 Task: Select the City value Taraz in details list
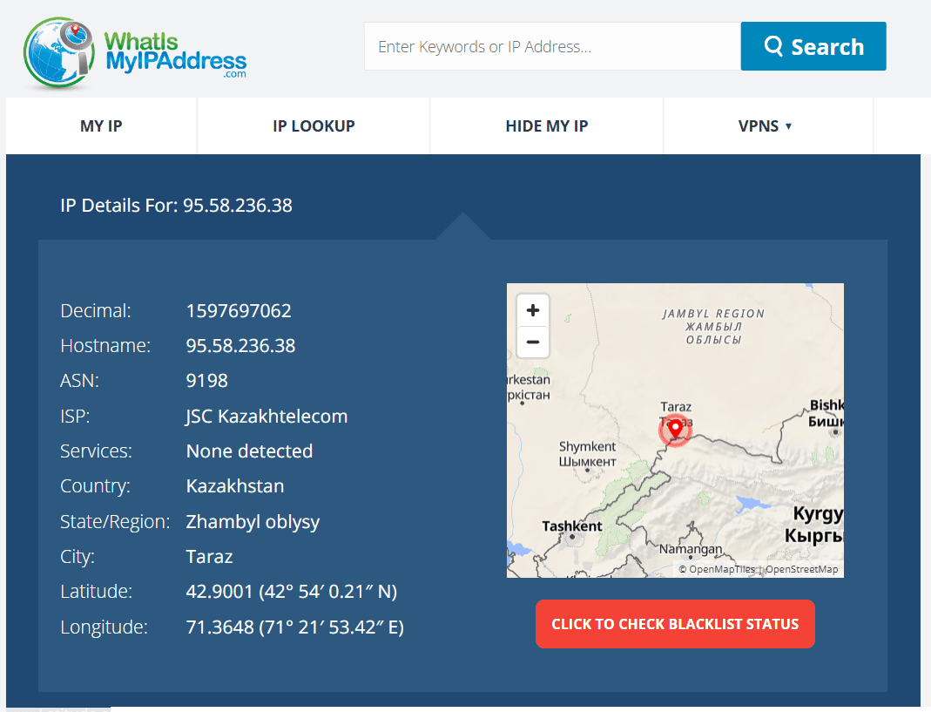pyautogui.click(x=209, y=557)
